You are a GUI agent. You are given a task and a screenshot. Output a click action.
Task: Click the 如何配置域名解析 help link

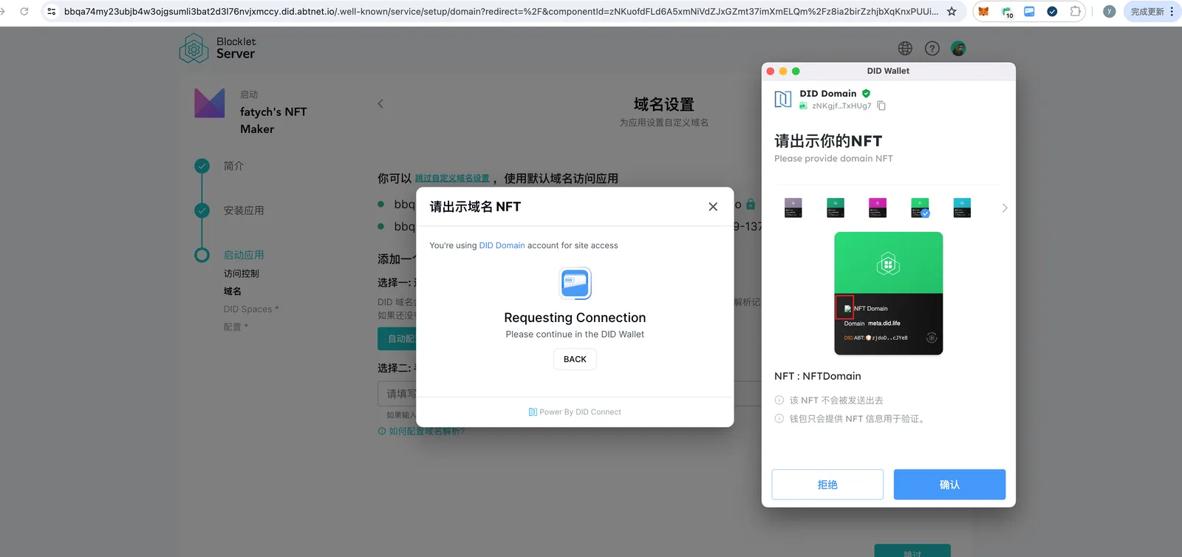[x=427, y=431]
